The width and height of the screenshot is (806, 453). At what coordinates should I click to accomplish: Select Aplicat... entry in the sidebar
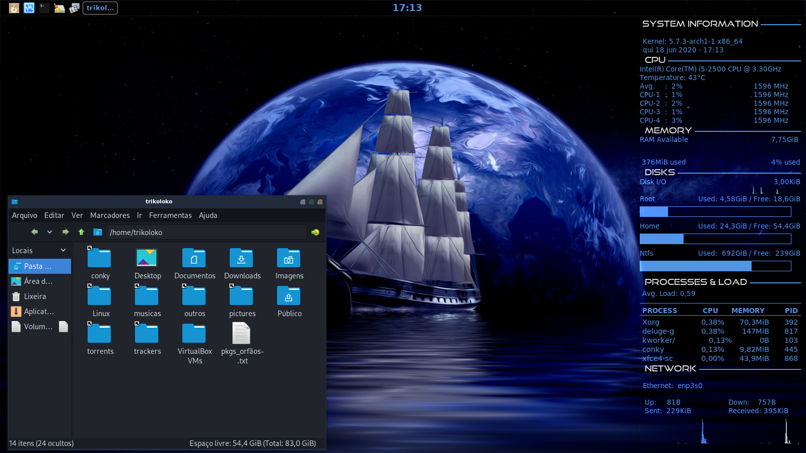pyautogui.click(x=38, y=312)
